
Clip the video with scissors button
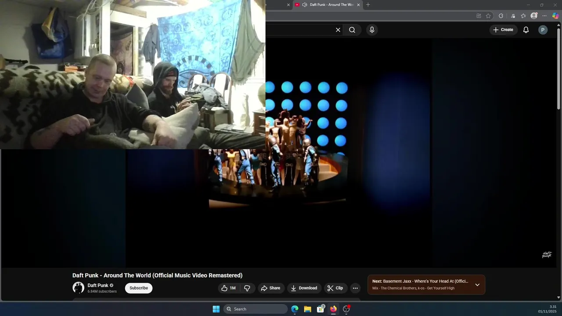335,288
